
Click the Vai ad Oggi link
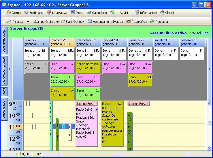point(200,33)
